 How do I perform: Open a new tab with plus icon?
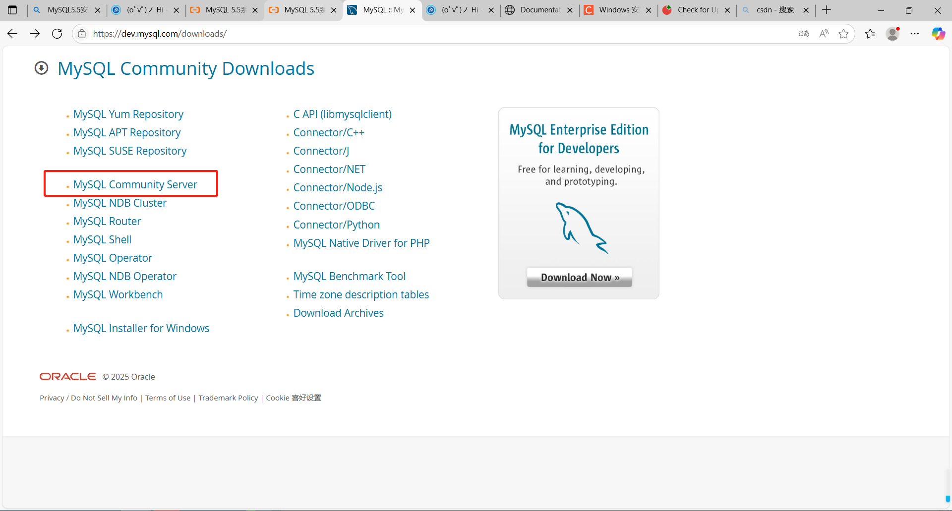click(x=827, y=10)
